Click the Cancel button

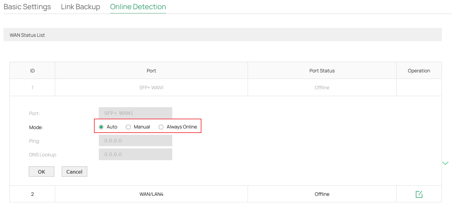point(74,171)
